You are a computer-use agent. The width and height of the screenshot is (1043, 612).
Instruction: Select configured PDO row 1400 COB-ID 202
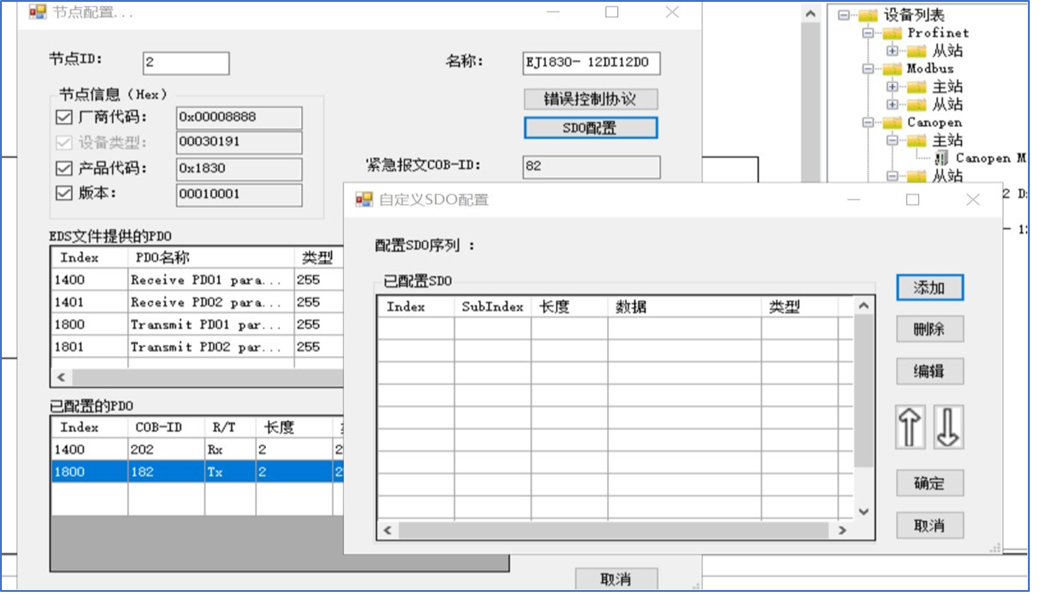pyautogui.click(x=197, y=450)
